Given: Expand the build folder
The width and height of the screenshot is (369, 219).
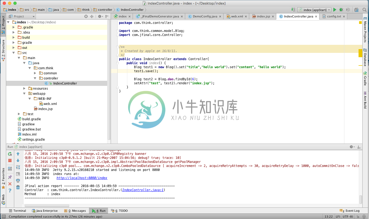Looking at the screenshot, I should pyautogui.click(x=14, y=37).
